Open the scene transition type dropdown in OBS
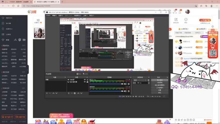 click(140, 80)
